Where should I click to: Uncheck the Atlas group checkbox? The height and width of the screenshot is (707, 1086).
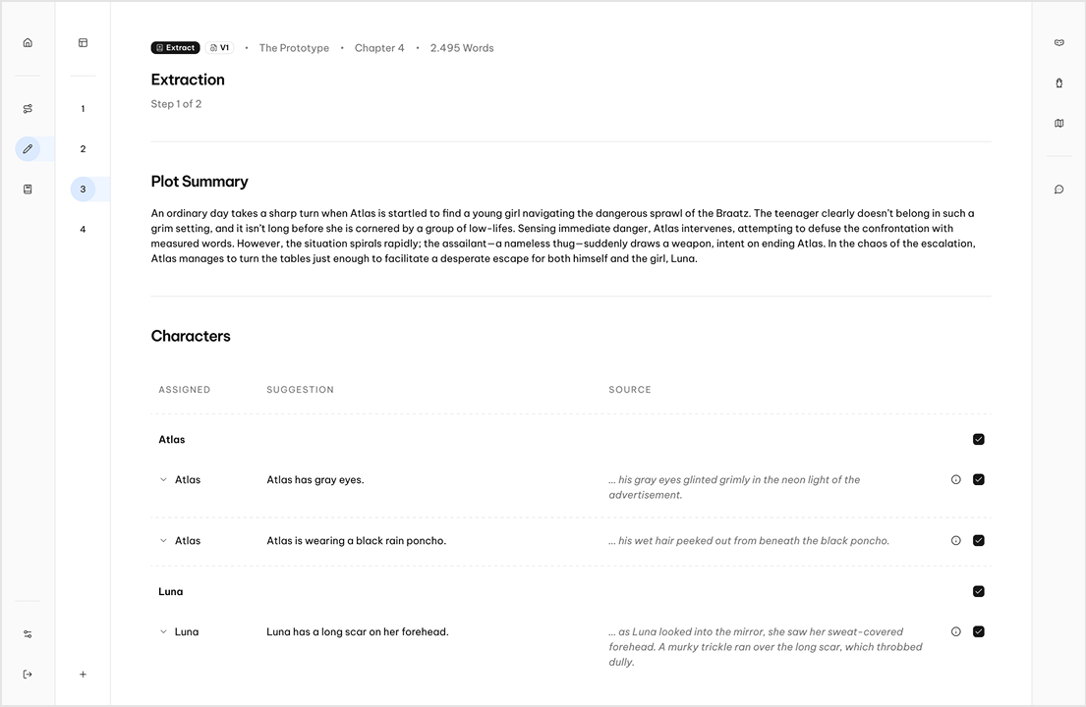[x=979, y=439]
